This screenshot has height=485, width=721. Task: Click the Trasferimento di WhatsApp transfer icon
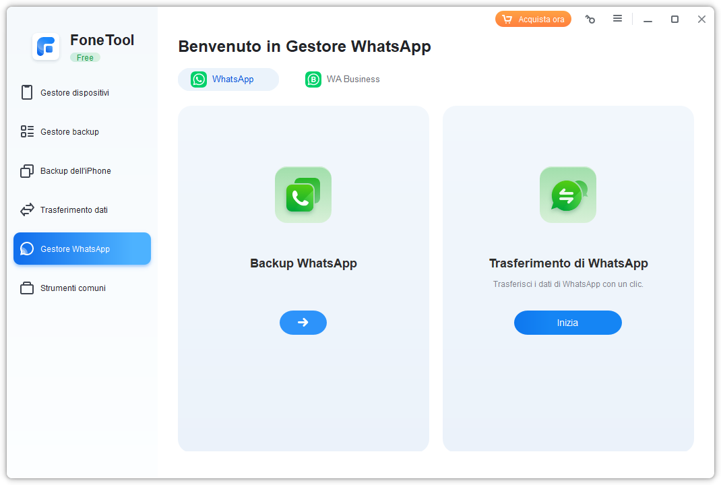click(x=567, y=195)
